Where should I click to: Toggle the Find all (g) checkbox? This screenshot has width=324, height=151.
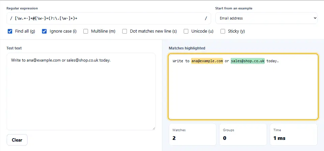[10, 31]
